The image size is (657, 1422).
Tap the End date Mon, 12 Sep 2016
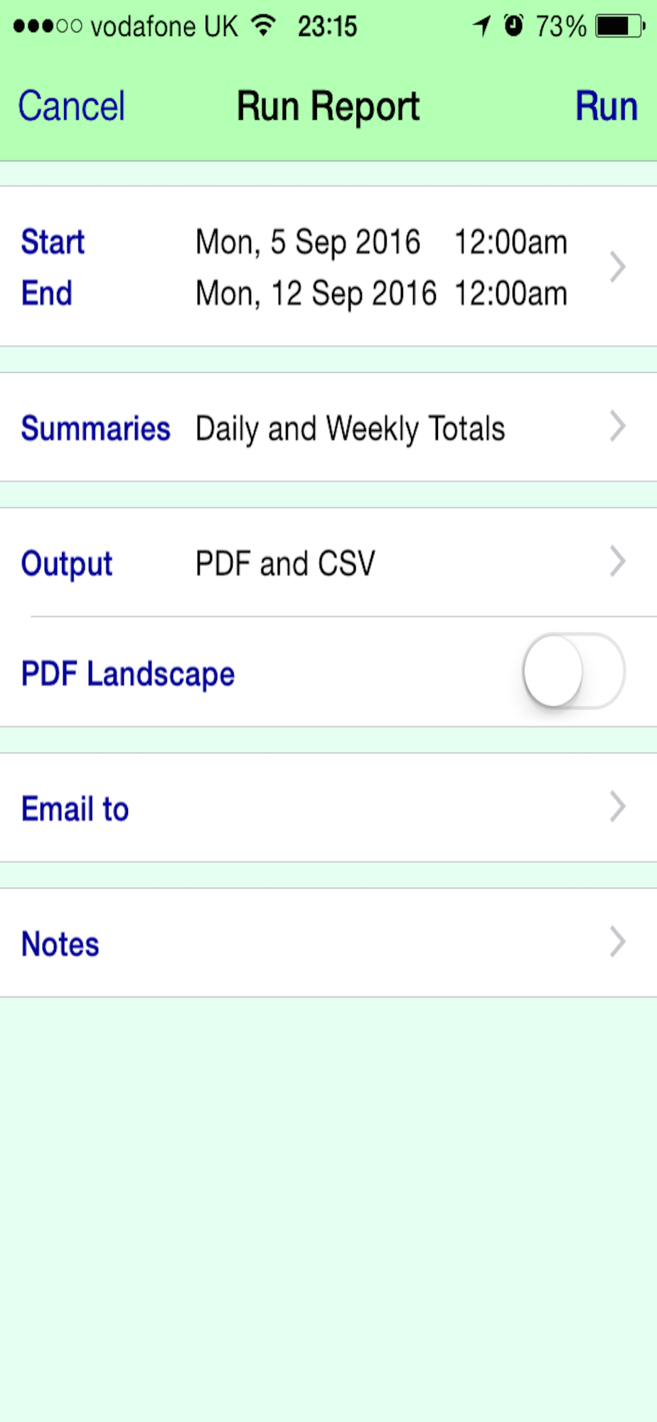point(316,294)
